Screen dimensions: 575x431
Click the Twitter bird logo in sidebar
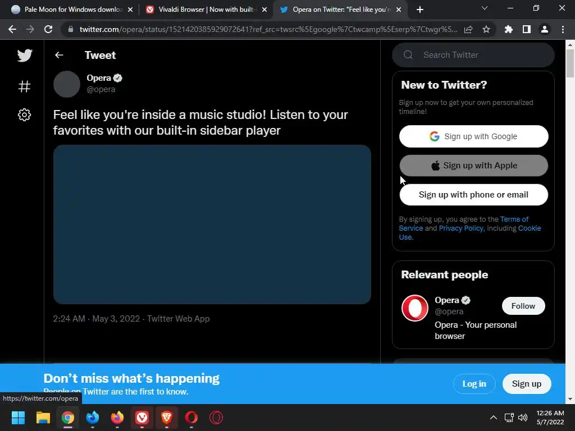pos(25,56)
